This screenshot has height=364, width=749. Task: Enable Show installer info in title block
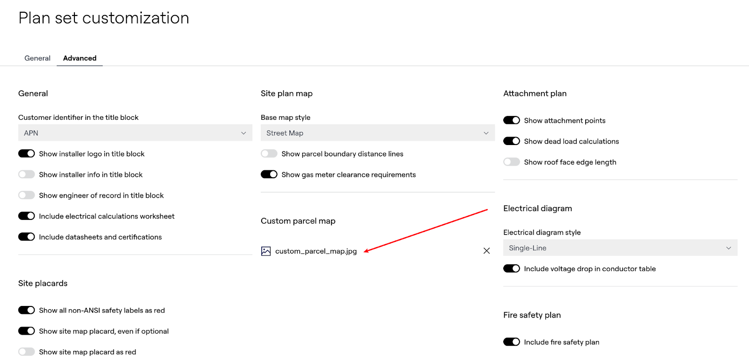[x=27, y=175]
